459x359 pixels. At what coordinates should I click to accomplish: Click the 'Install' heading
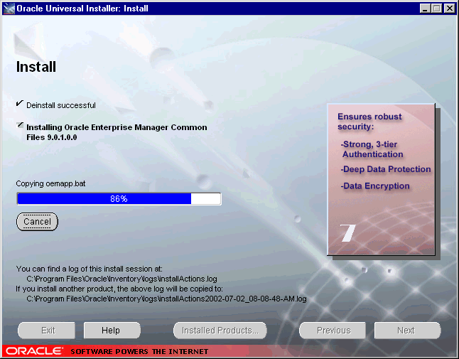click(36, 67)
